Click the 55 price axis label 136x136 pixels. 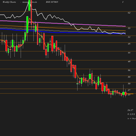[x=129, y=28]
